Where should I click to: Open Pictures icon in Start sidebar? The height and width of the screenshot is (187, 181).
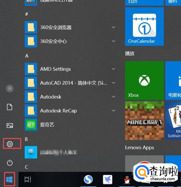tap(10, 125)
